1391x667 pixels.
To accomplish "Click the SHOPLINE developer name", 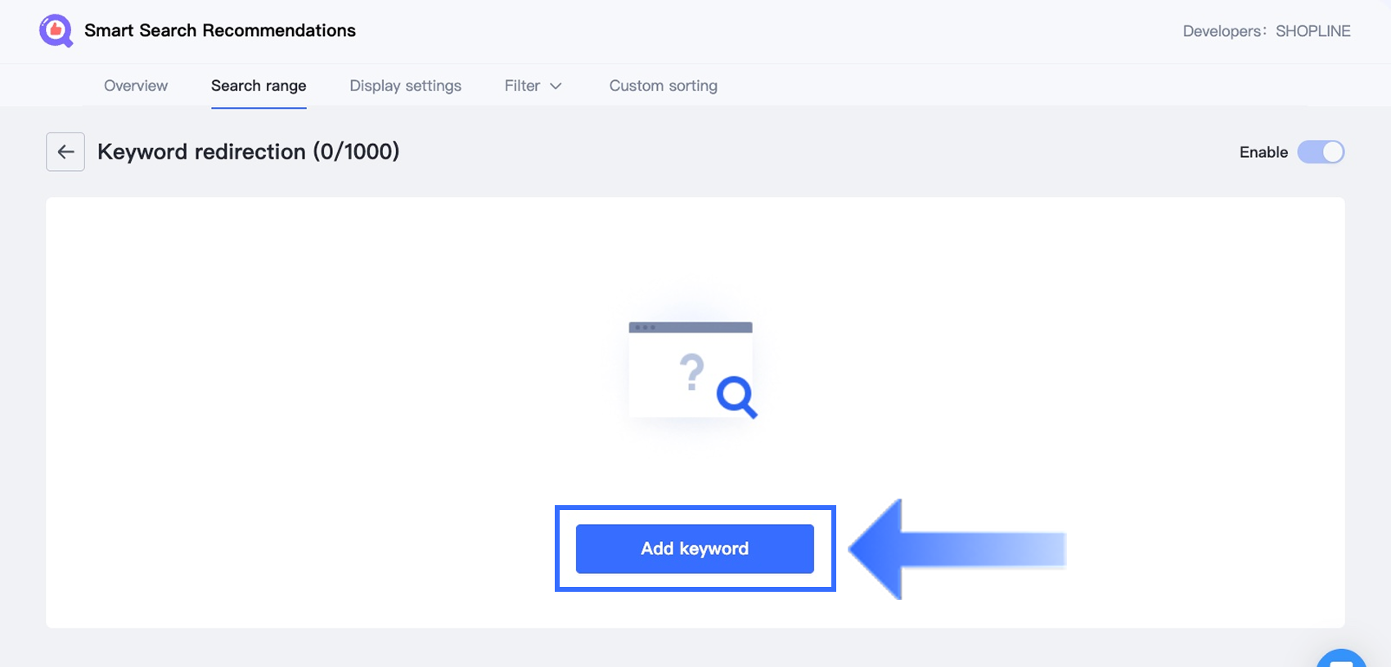I will click(1312, 31).
